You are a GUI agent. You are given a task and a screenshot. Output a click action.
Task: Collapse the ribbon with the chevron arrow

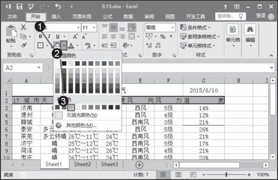click(271, 56)
